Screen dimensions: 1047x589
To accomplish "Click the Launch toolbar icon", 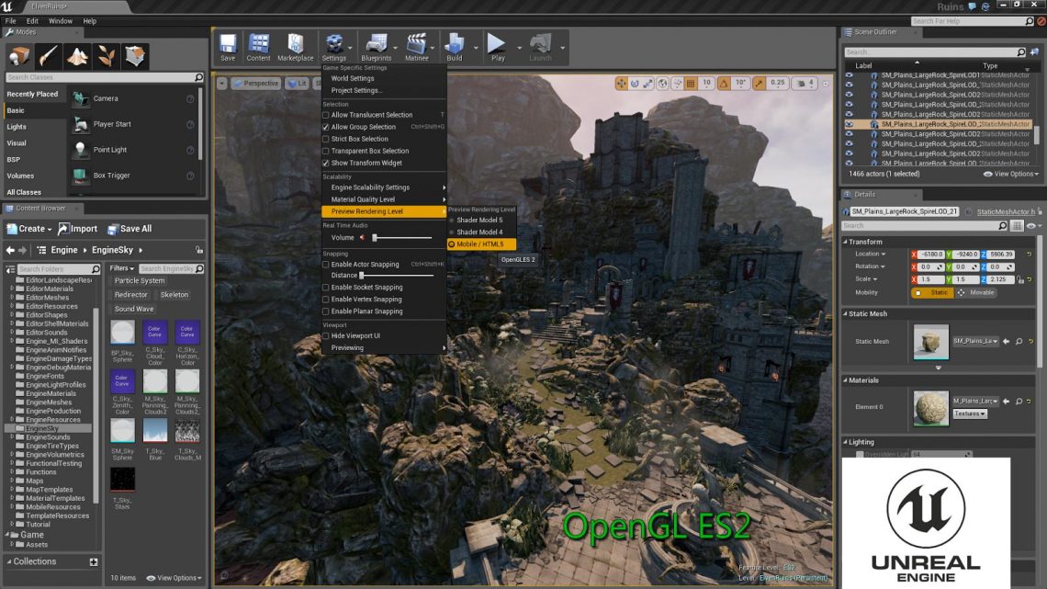I will pyautogui.click(x=540, y=47).
